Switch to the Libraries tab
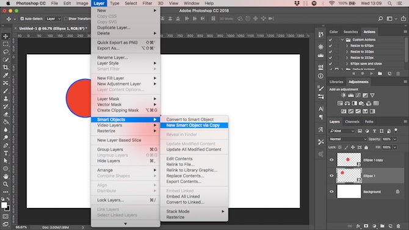This screenshot has height=230, width=409. point(336,82)
